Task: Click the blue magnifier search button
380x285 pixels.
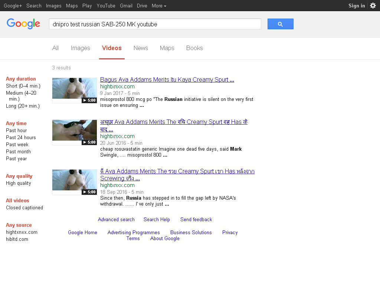Action: click(281, 24)
